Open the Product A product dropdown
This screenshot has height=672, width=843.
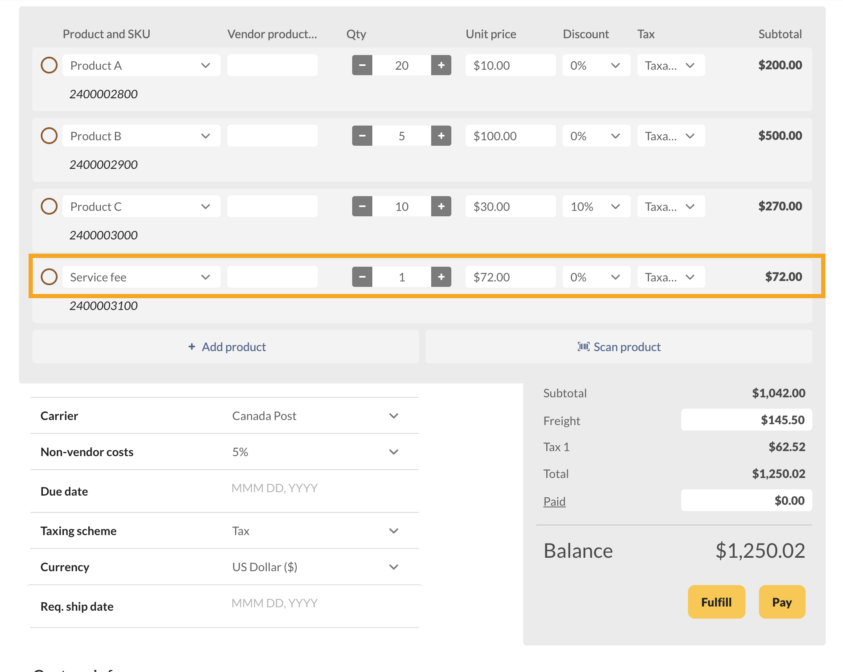click(141, 65)
